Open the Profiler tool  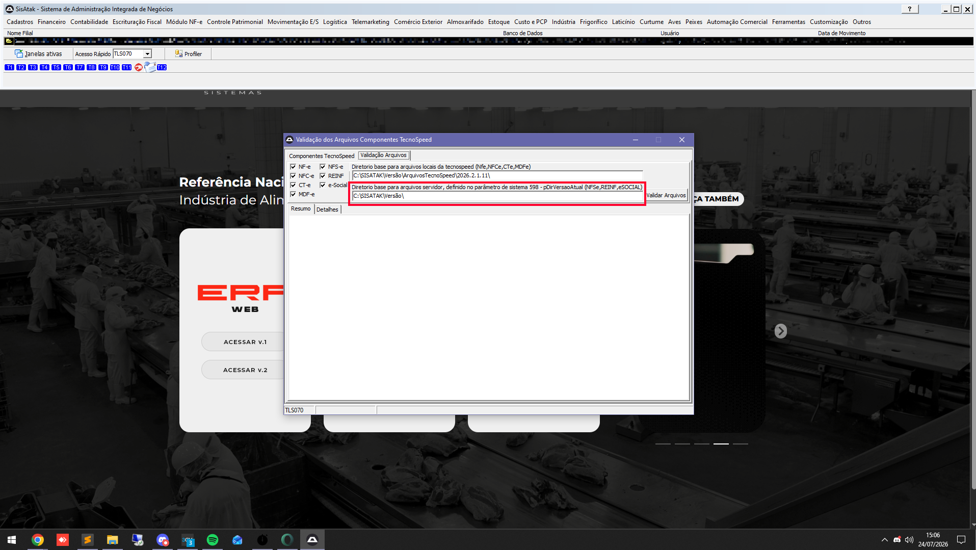[189, 54]
